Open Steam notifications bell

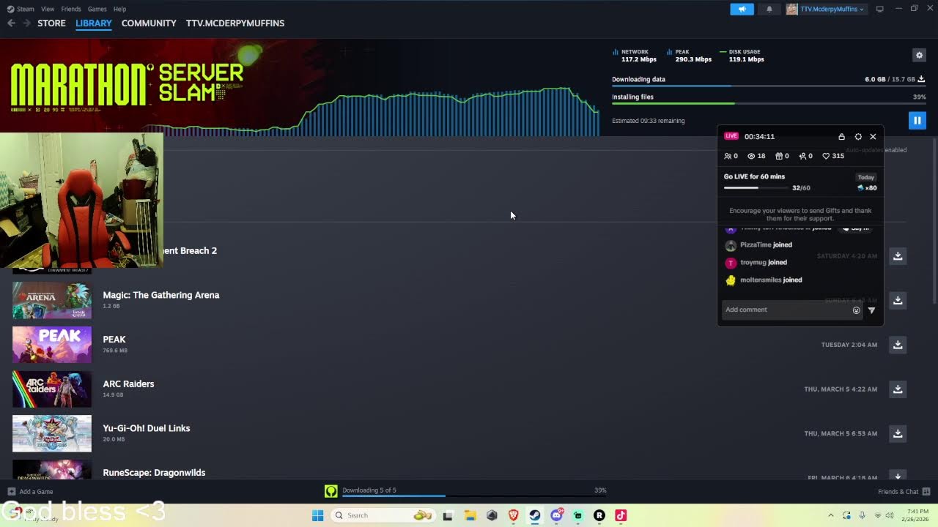(x=769, y=10)
